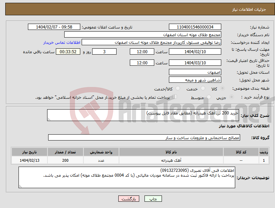Click the response deadline date 1404/02/10
The image size is (275, 208).
point(195,51)
